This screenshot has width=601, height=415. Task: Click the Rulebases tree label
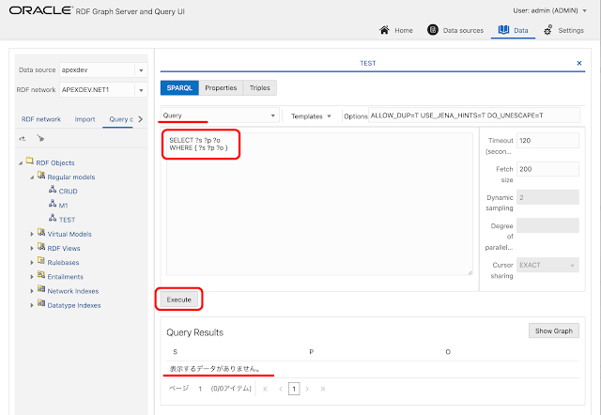point(63,263)
